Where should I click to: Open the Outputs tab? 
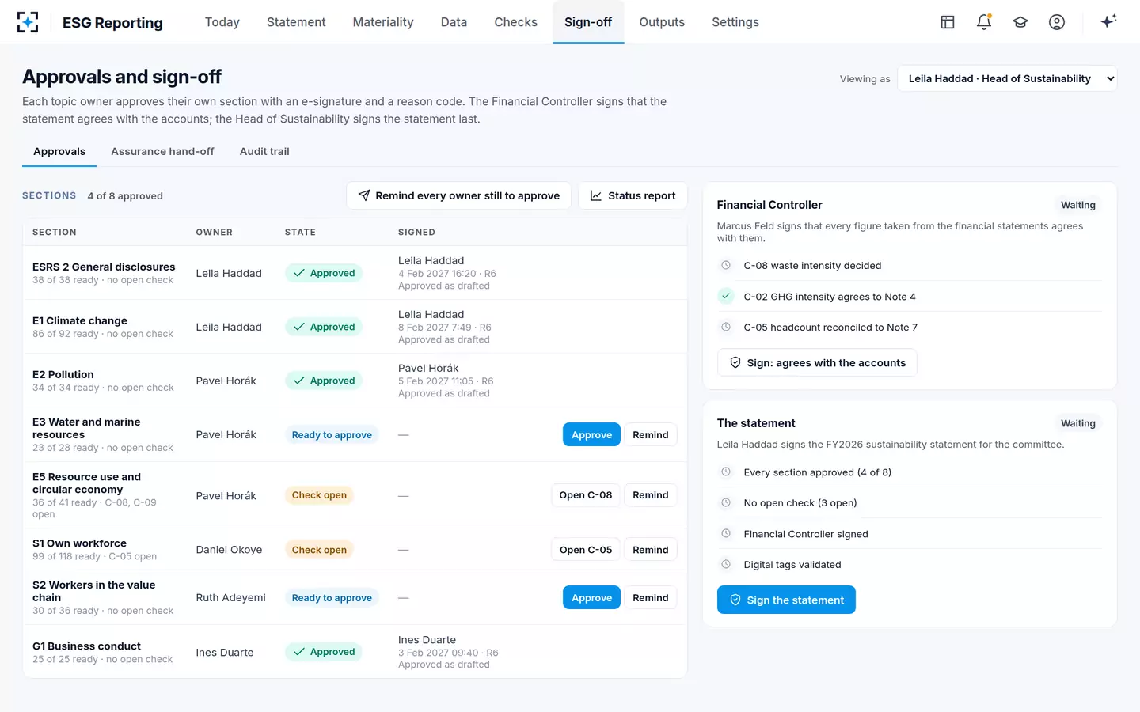(662, 22)
